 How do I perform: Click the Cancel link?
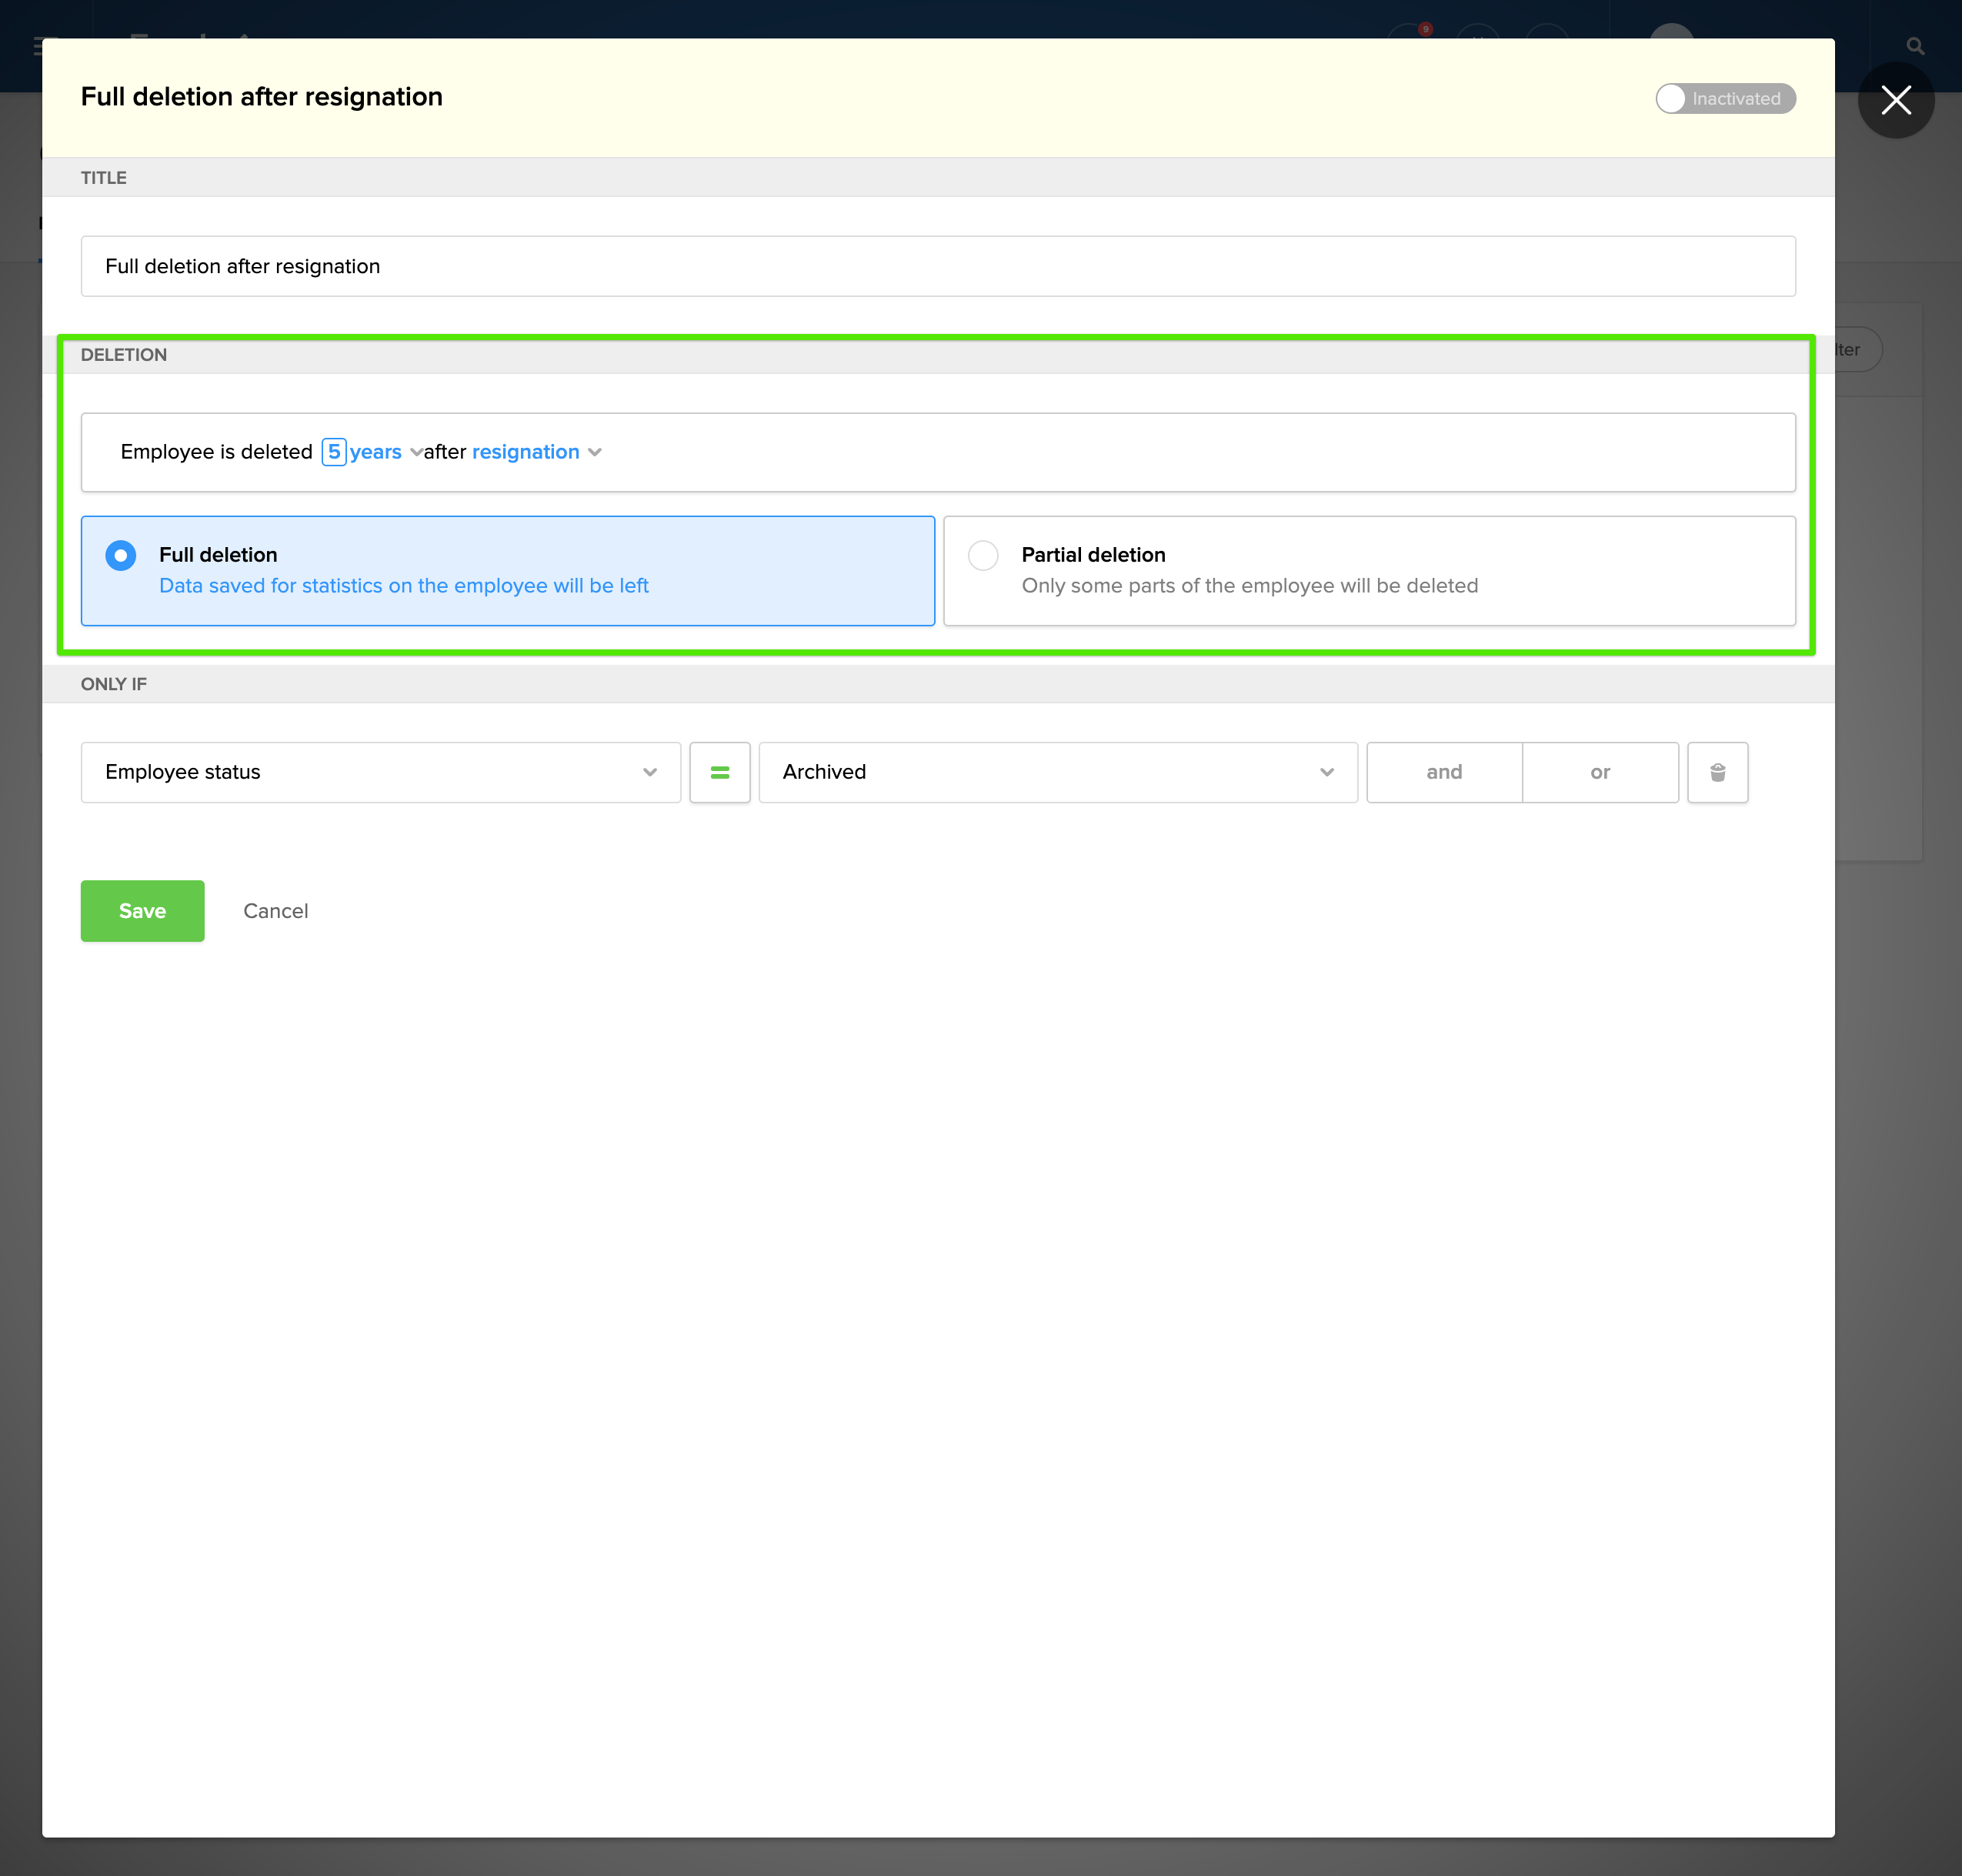coord(275,911)
